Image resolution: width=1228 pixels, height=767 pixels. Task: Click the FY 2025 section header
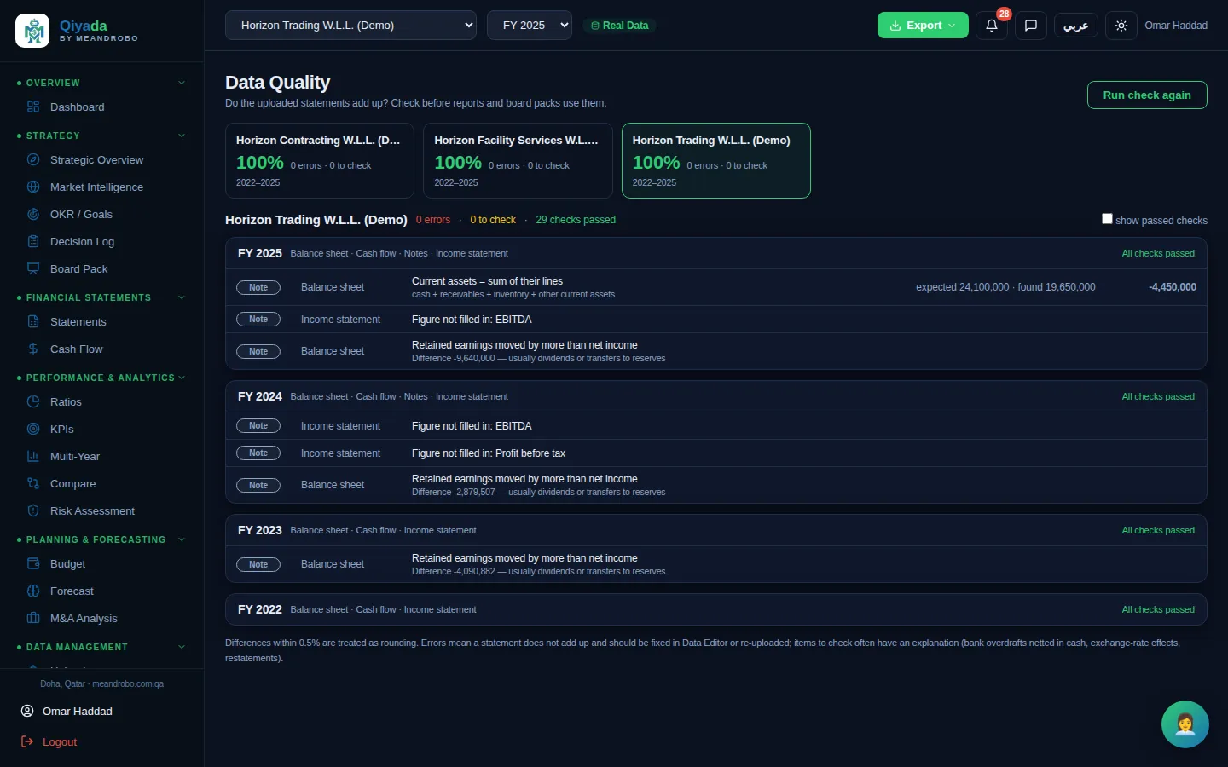click(716, 253)
